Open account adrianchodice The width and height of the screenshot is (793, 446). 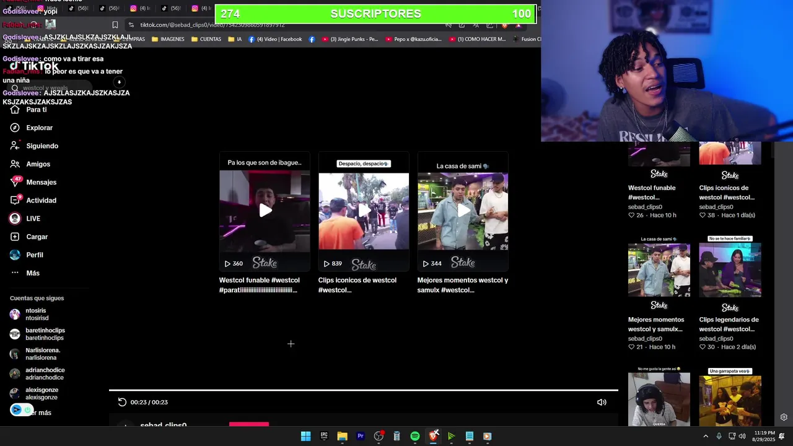[37, 374]
